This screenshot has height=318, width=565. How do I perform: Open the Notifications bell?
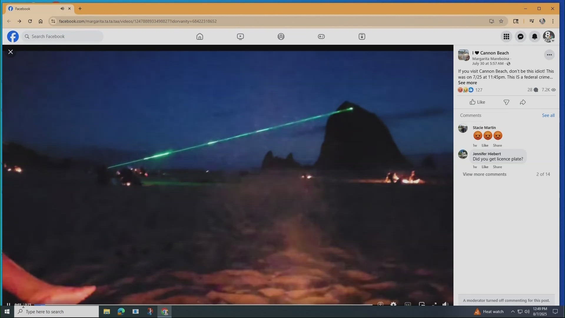coord(535,37)
